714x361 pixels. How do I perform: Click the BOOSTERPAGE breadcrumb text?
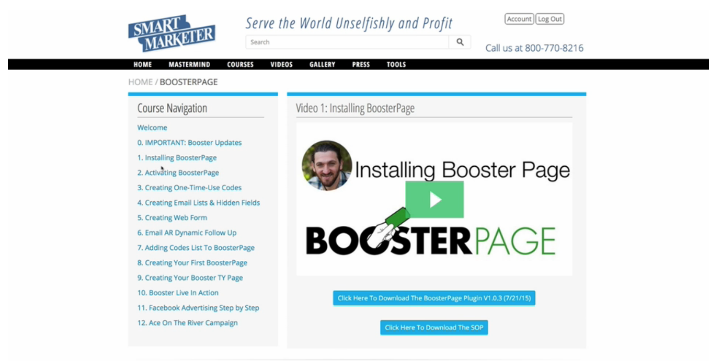tap(188, 82)
